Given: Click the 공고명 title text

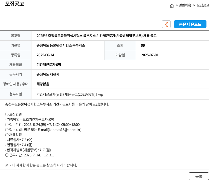Looking at the screenshot, I should 96,36.
